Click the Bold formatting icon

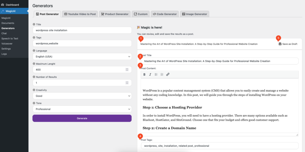[144, 75]
